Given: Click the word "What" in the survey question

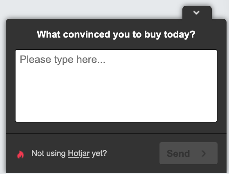Looking at the screenshot, I should [49, 34].
